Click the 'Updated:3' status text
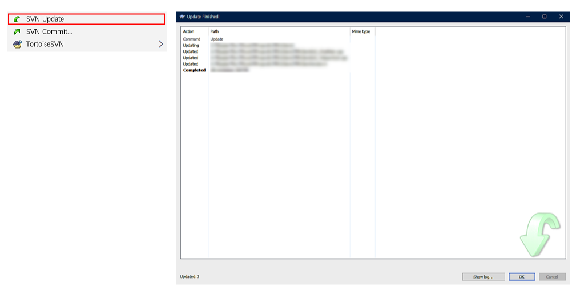Screen dimensions: 576x290 (x=190, y=276)
